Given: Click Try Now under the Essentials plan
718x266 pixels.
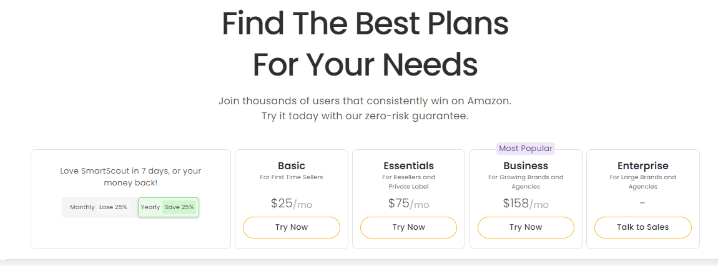Looking at the screenshot, I should 408,227.
